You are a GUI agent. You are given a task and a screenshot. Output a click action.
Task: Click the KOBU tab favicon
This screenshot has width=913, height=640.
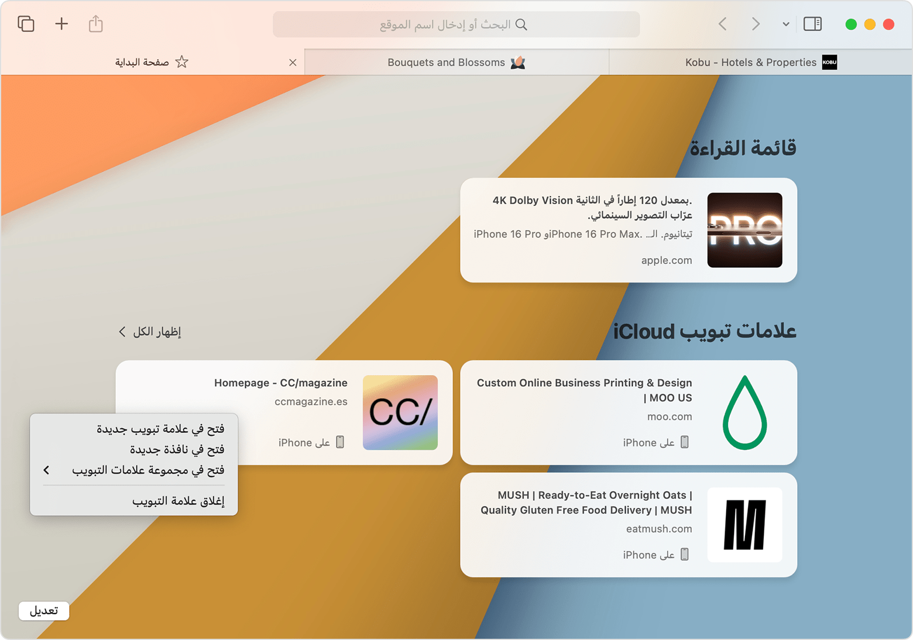tap(829, 63)
